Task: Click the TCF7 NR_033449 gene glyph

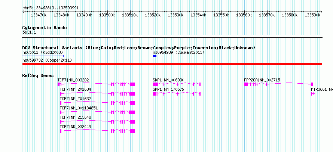Action: [x=97, y=131]
